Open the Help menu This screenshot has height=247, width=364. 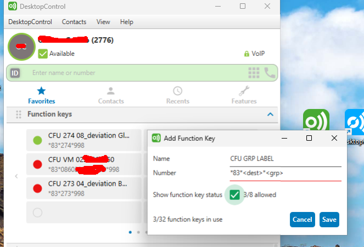point(126,22)
